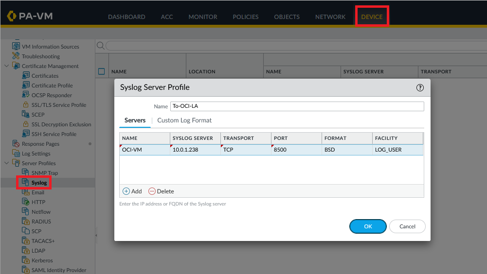Click the VM Information Sources icon
The width and height of the screenshot is (487, 274).
coord(16,47)
